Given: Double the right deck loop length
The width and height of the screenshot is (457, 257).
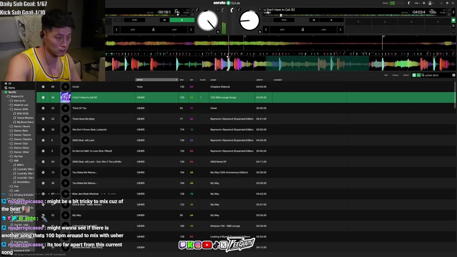Looking at the screenshot, I should point(340,30).
